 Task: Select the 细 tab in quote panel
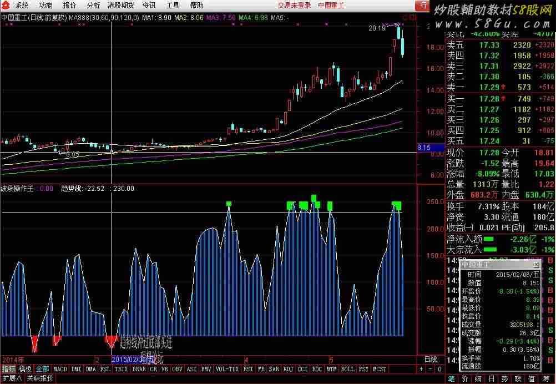click(478, 379)
